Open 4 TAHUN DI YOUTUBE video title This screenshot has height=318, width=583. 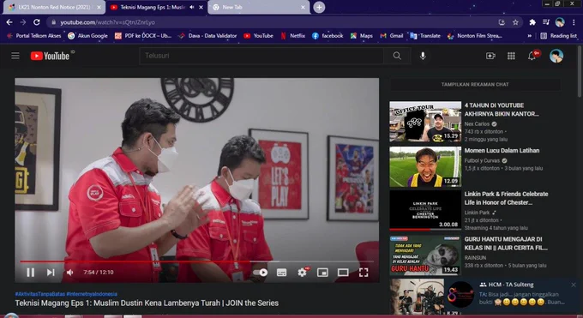click(502, 110)
